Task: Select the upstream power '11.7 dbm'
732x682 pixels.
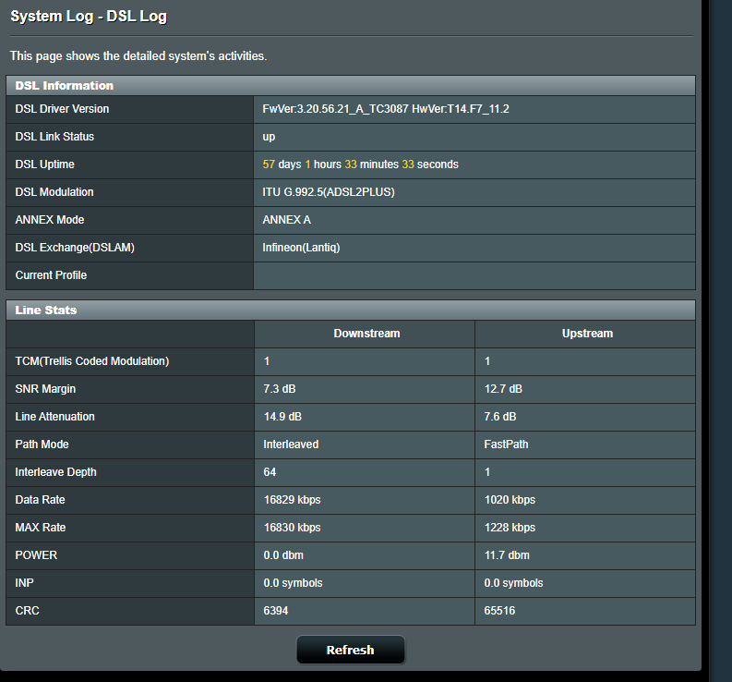Action: pyautogui.click(x=507, y=555)
